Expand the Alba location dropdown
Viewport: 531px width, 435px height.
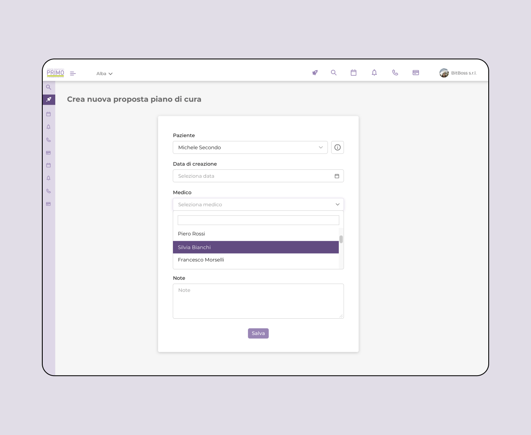(x=104, y=74)
